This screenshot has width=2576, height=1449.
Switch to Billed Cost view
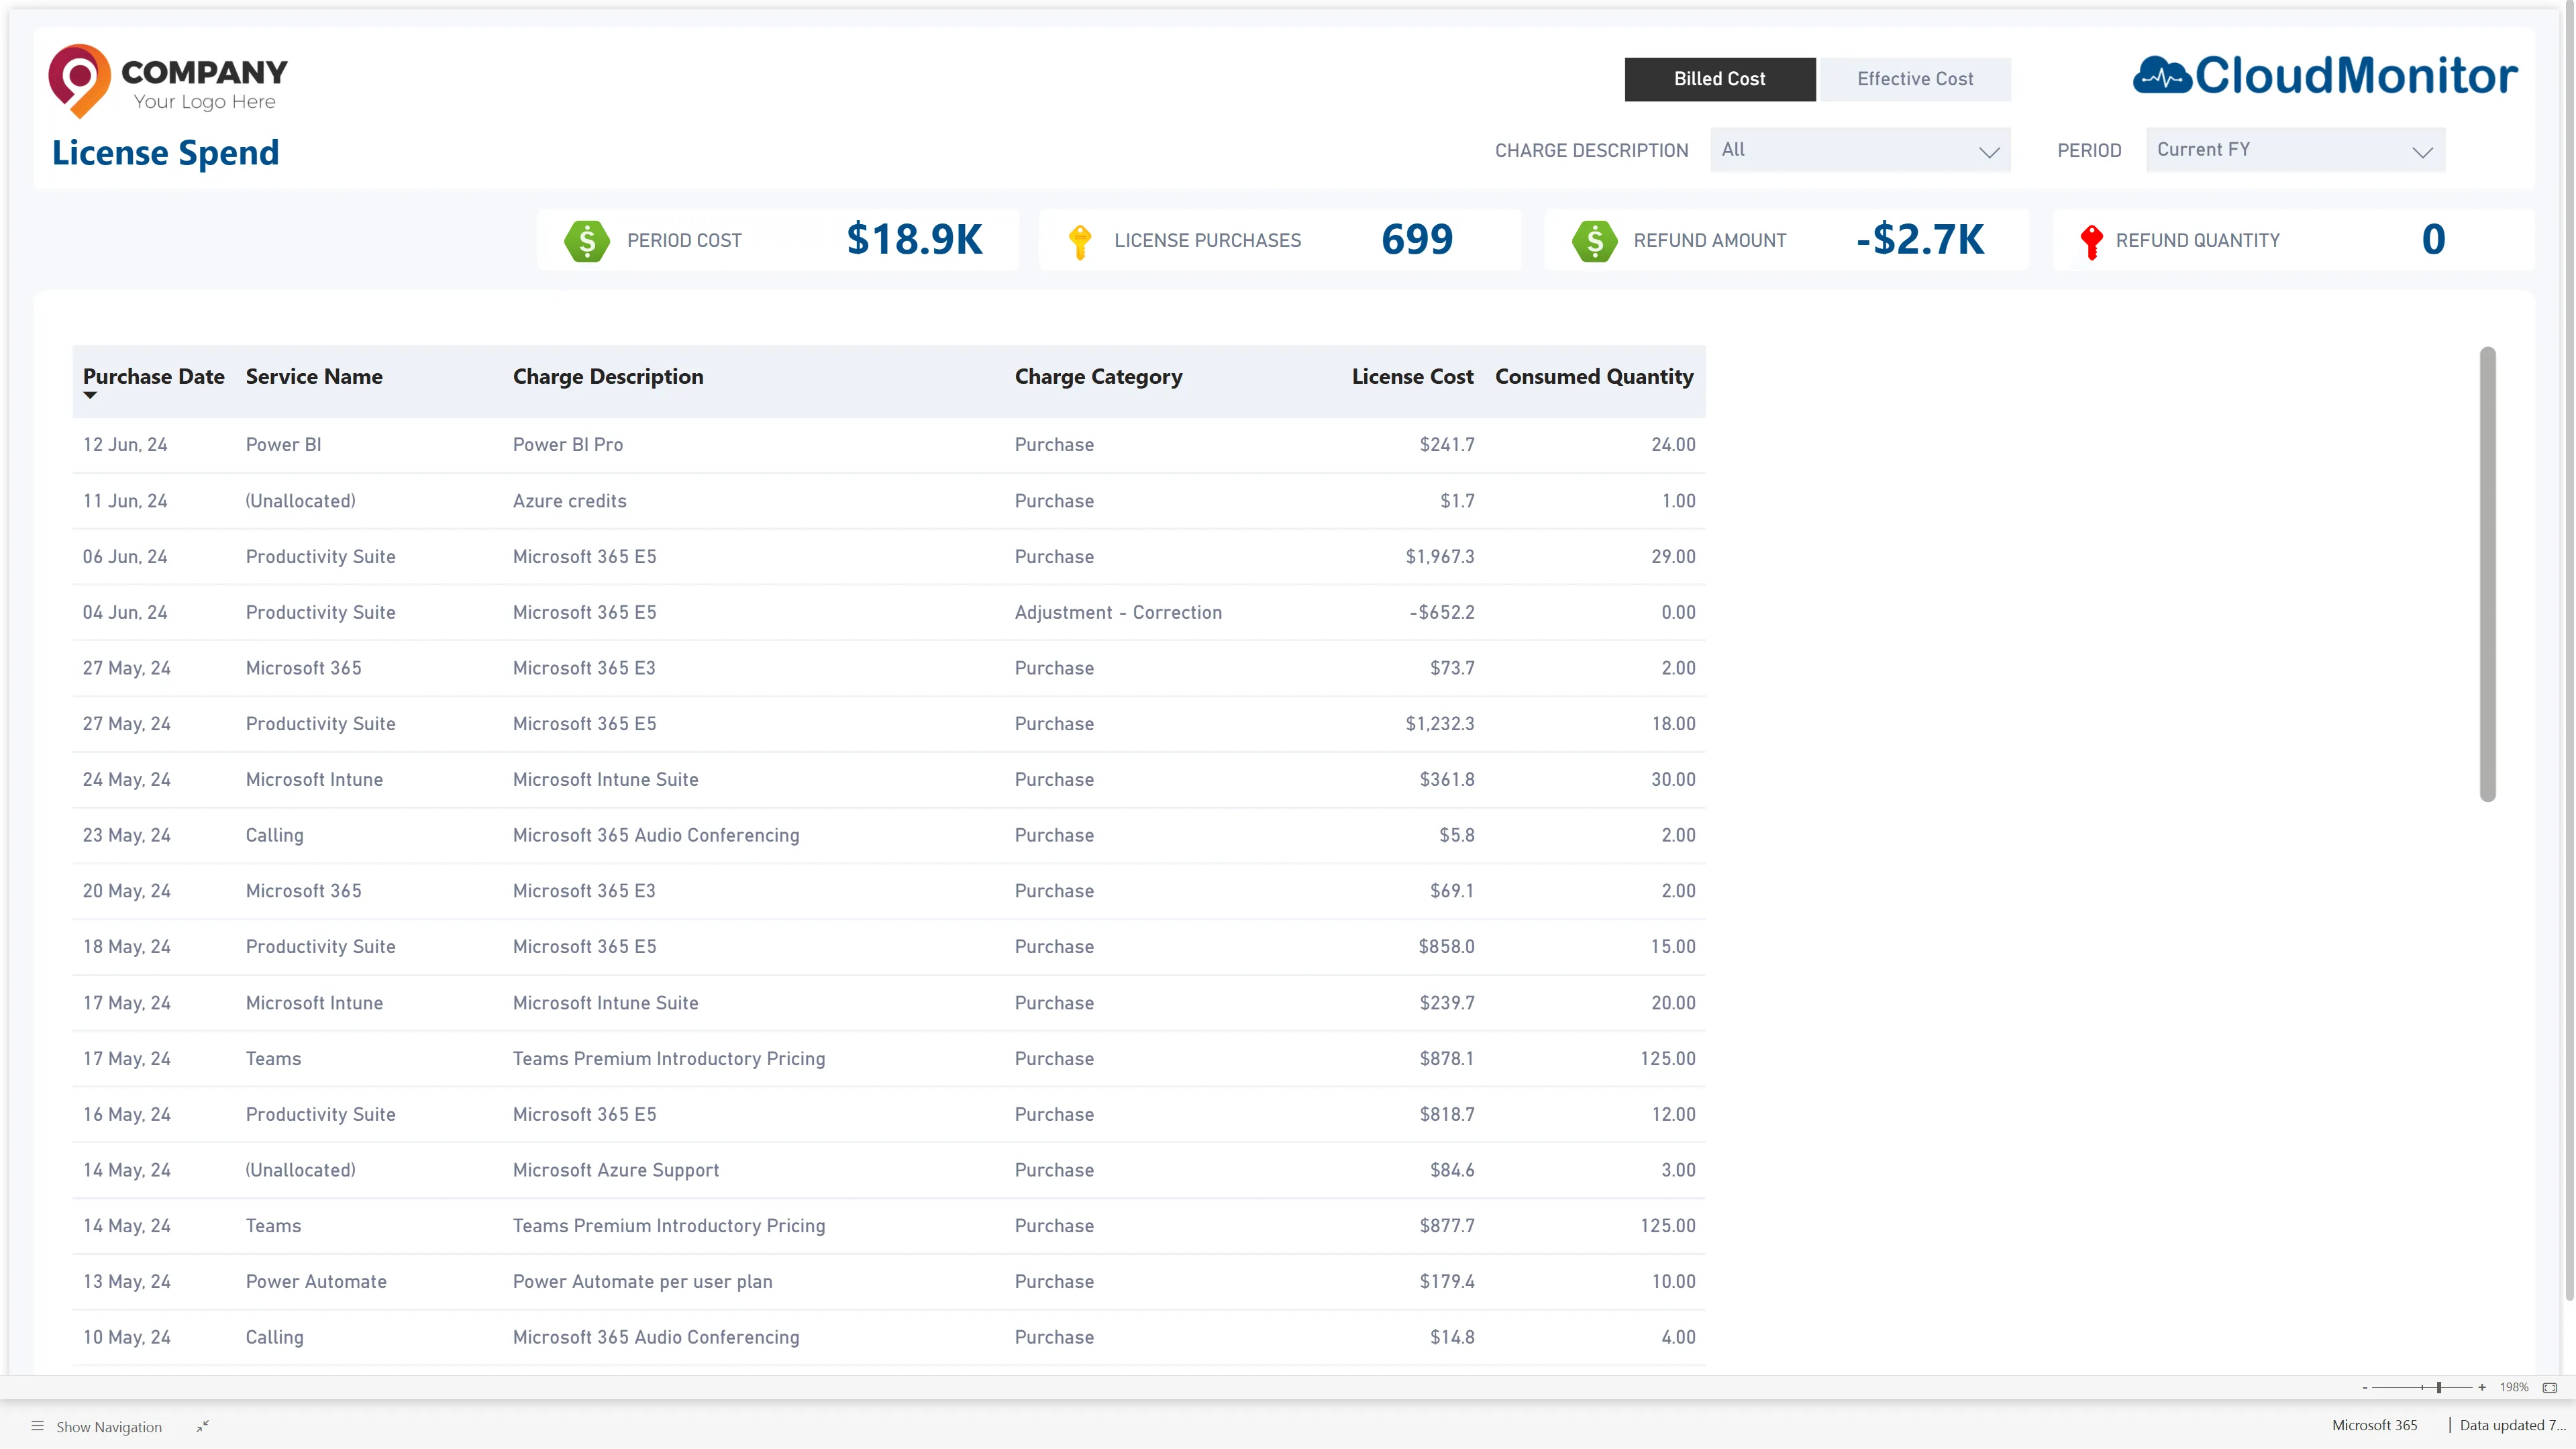pos(1720,79)
